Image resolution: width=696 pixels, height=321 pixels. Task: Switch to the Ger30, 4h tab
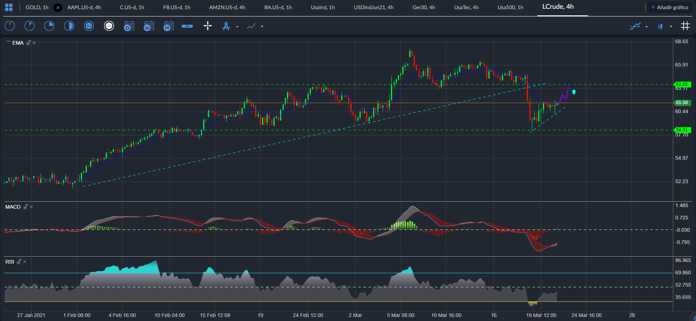point(424,7)
